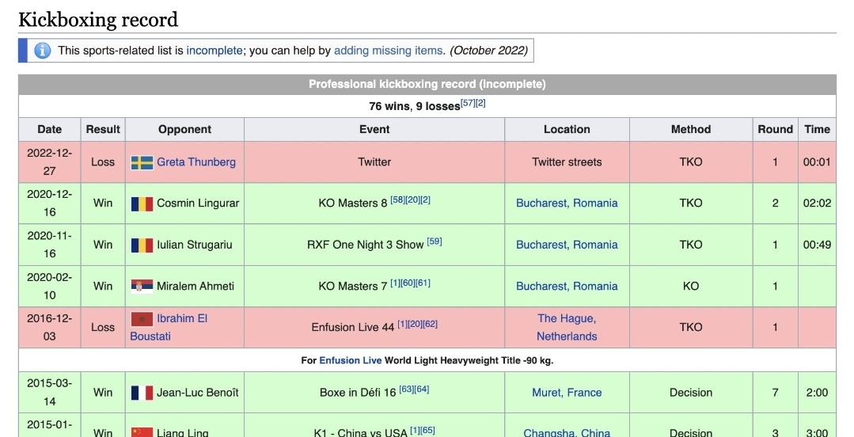Open the Greta Thunberg link
The width and height of the screenshot is (854, 437).
pyautogui.click(x=195, y=162)
